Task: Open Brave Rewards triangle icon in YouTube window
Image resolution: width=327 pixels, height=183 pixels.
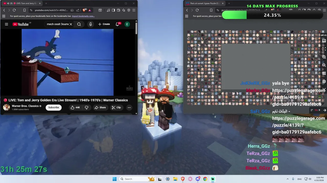Action: 89,10
